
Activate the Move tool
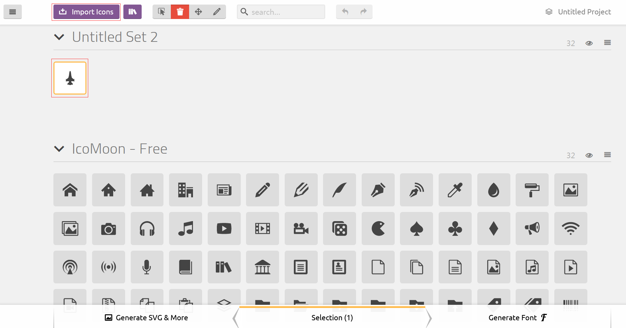click(x=198, y=12)
